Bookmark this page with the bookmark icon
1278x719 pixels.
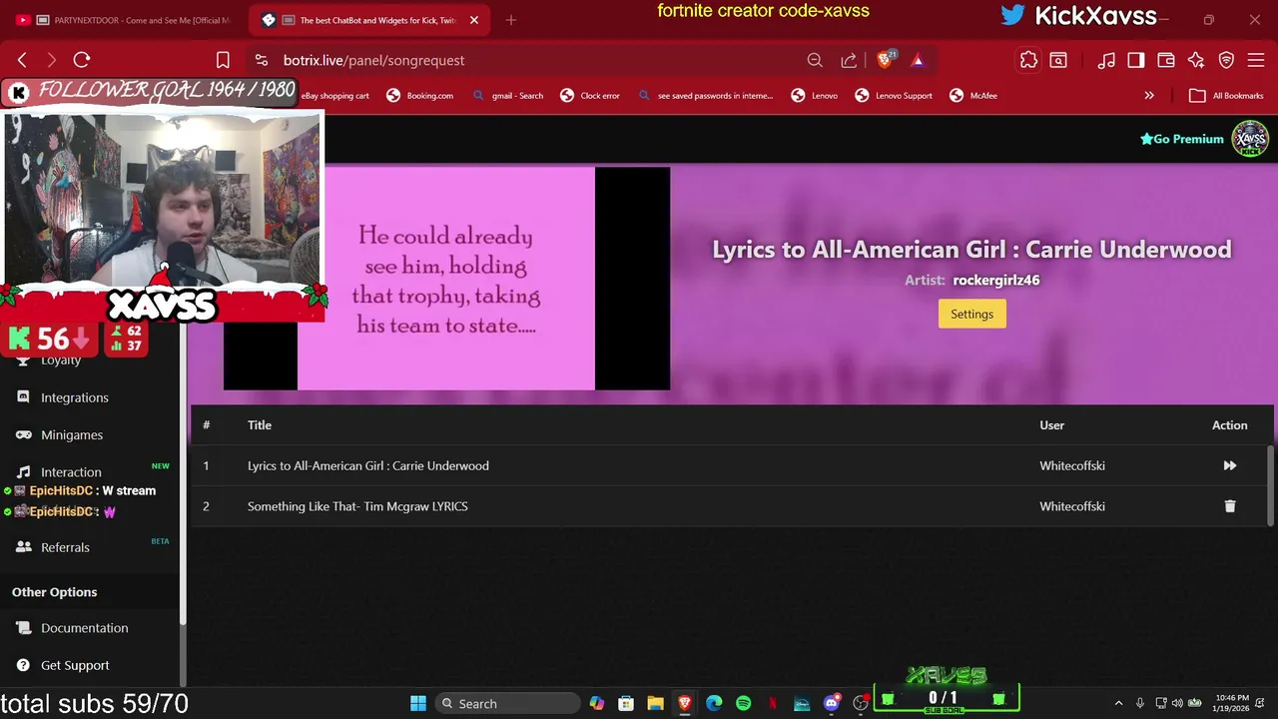[223, 60]
